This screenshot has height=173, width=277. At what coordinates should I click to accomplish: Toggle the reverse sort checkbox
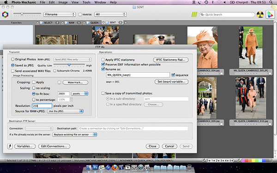tap(80, 14)
